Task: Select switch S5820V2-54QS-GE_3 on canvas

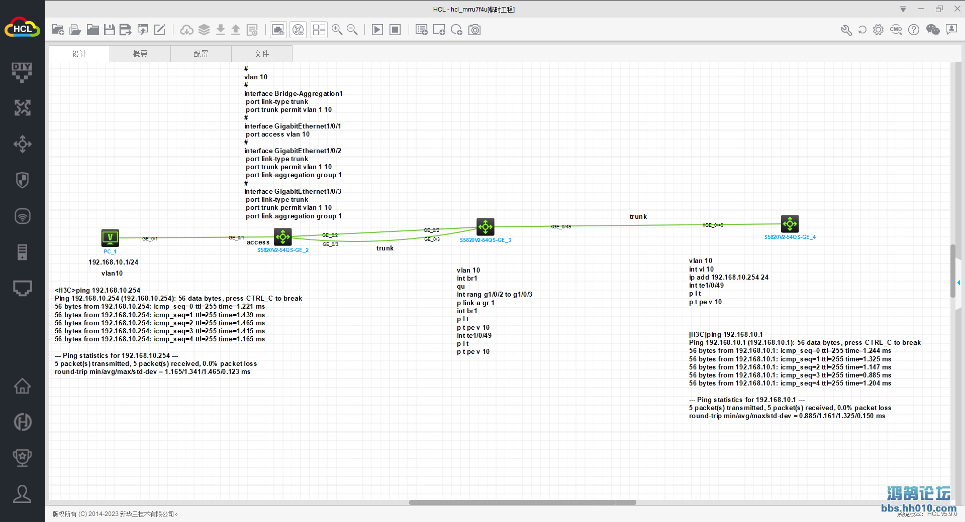Action: (486, 227)
